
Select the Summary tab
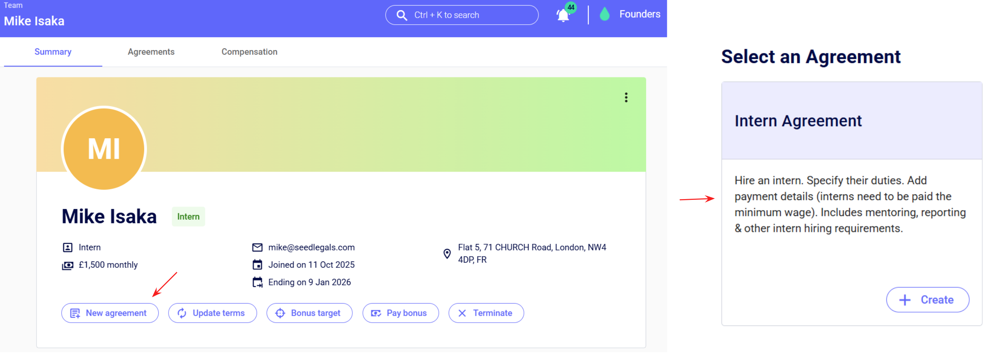click(x=53, y=52)
